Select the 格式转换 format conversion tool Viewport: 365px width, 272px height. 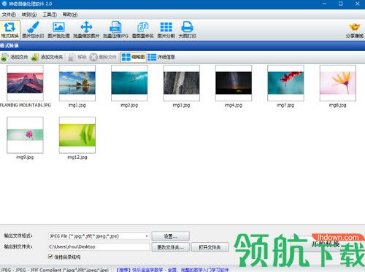pyautogui.click(x=10, y=30)
